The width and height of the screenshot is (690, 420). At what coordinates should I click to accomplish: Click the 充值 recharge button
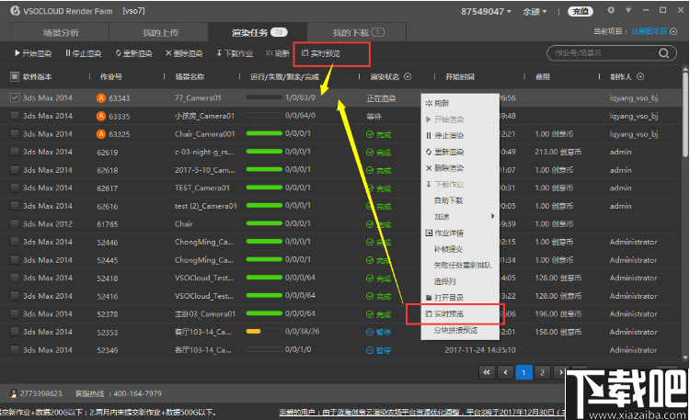pos(581,11)
